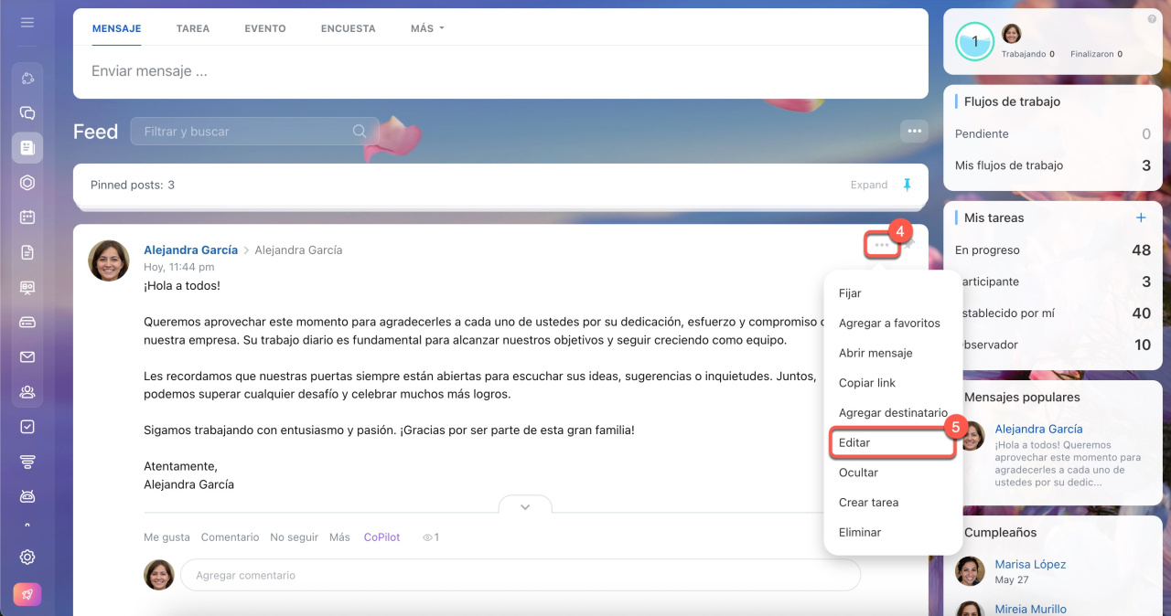Toggle the pinned posts pin icon
This screenshot has height=616, width=1171.
click(908, 185)
